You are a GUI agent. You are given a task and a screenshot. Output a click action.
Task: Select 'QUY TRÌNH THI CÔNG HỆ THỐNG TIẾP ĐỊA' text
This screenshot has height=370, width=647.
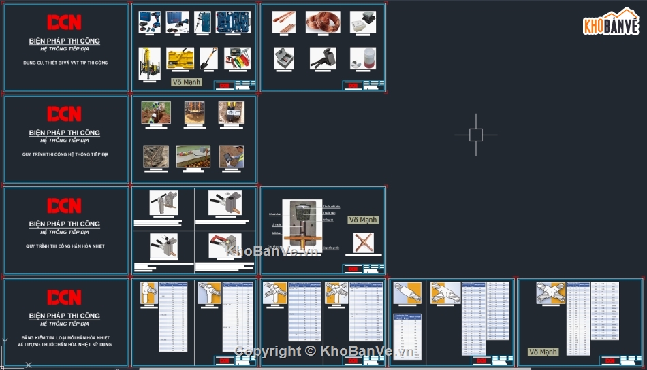click(65, 154)
